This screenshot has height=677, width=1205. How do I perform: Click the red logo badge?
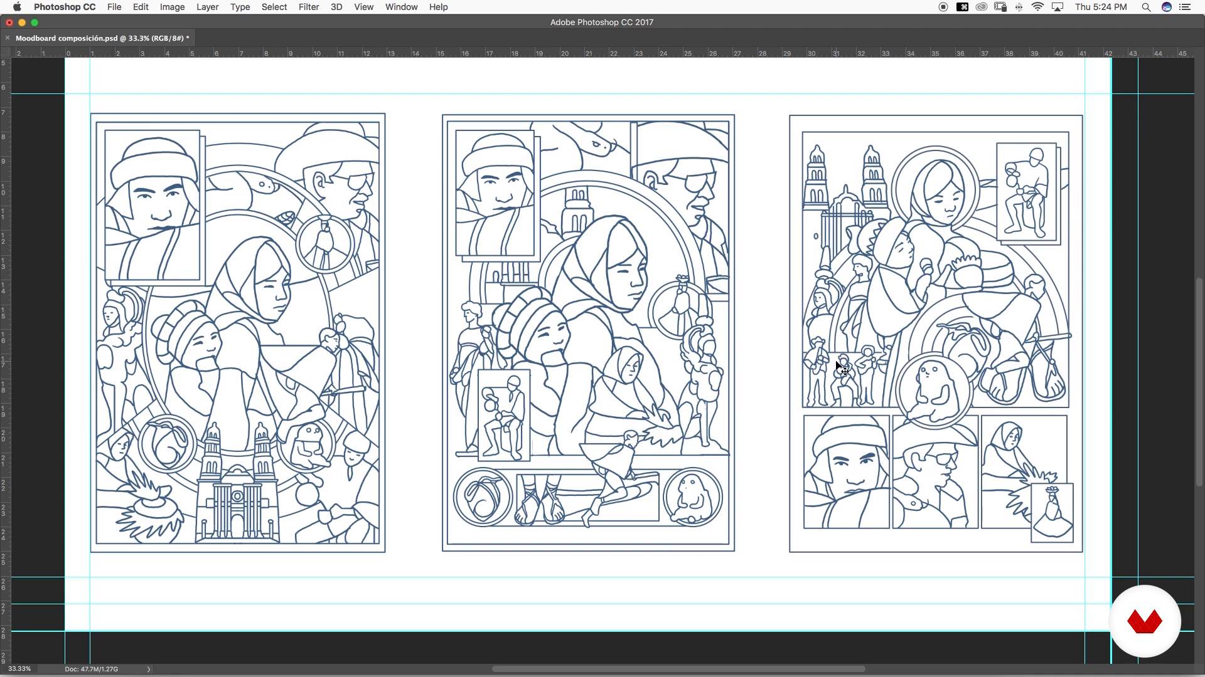[x=1144, y=621]
